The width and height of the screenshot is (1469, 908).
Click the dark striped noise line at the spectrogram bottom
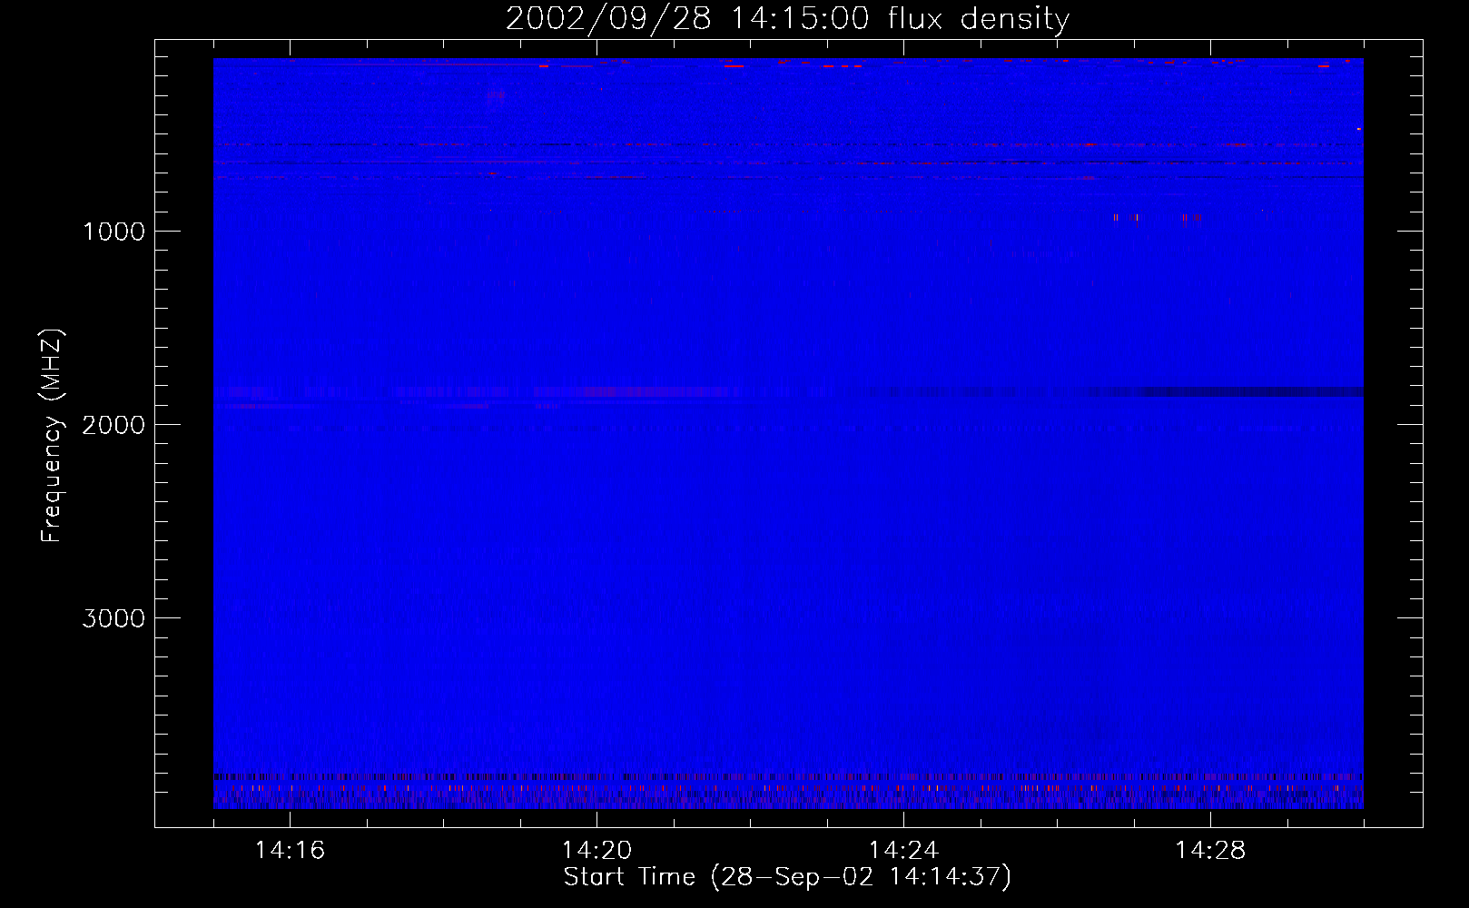coord(726,777)
